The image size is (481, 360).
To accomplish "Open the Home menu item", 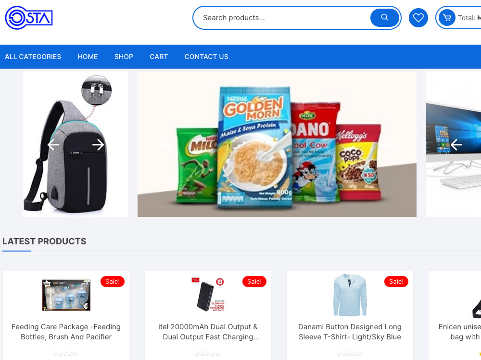I will pyautogui.click(x=88, y=57).
